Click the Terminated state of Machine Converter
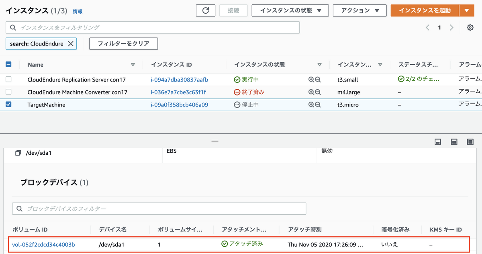The width and height of the screenshot is (482, 254). pos(249,92)
